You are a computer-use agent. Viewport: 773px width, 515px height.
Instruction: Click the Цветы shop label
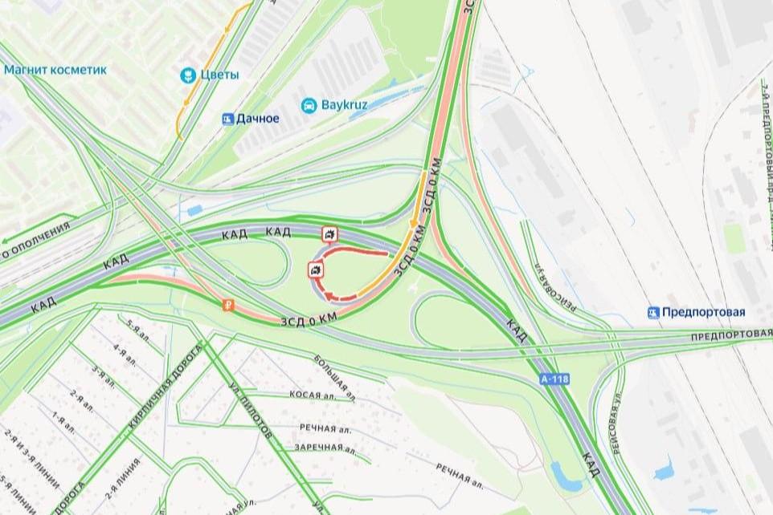[220, 75]
